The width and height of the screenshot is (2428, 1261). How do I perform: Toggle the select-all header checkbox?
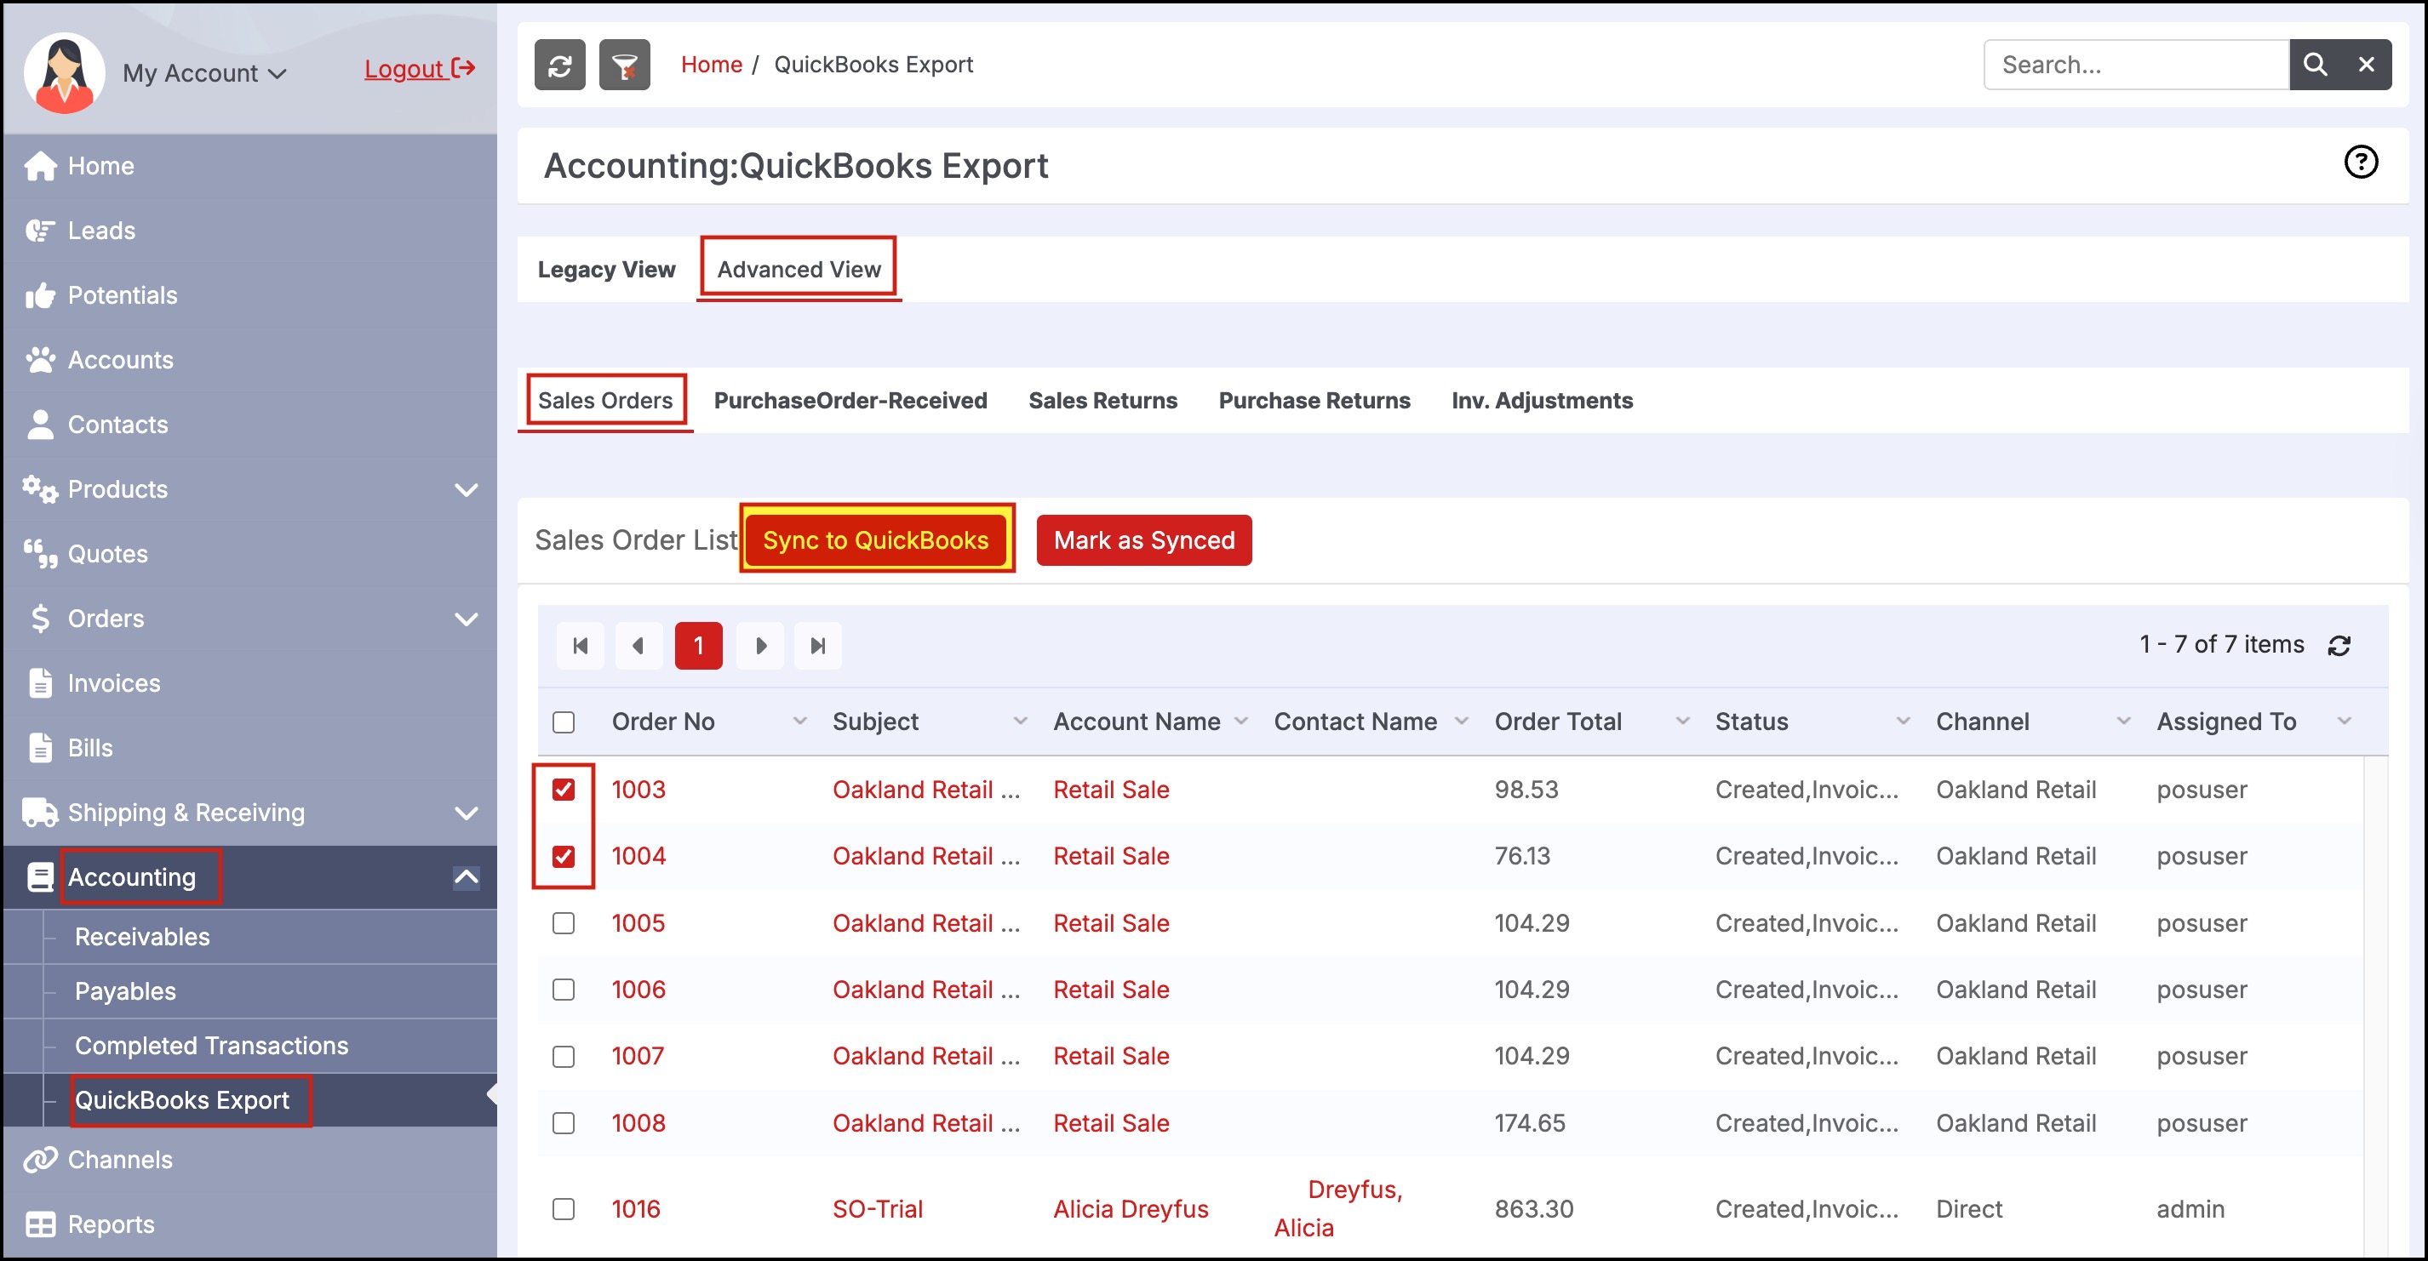(x=563, y=722)
